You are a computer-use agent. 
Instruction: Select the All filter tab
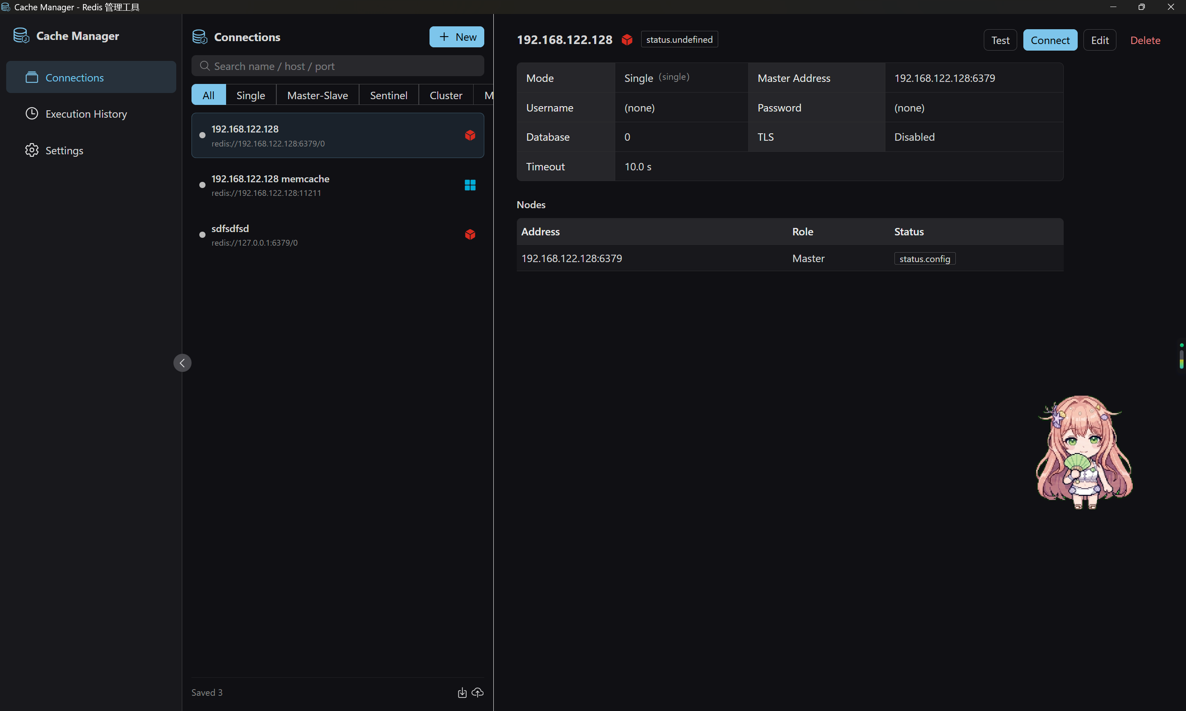pyautogui.click(x=208, y=95)
